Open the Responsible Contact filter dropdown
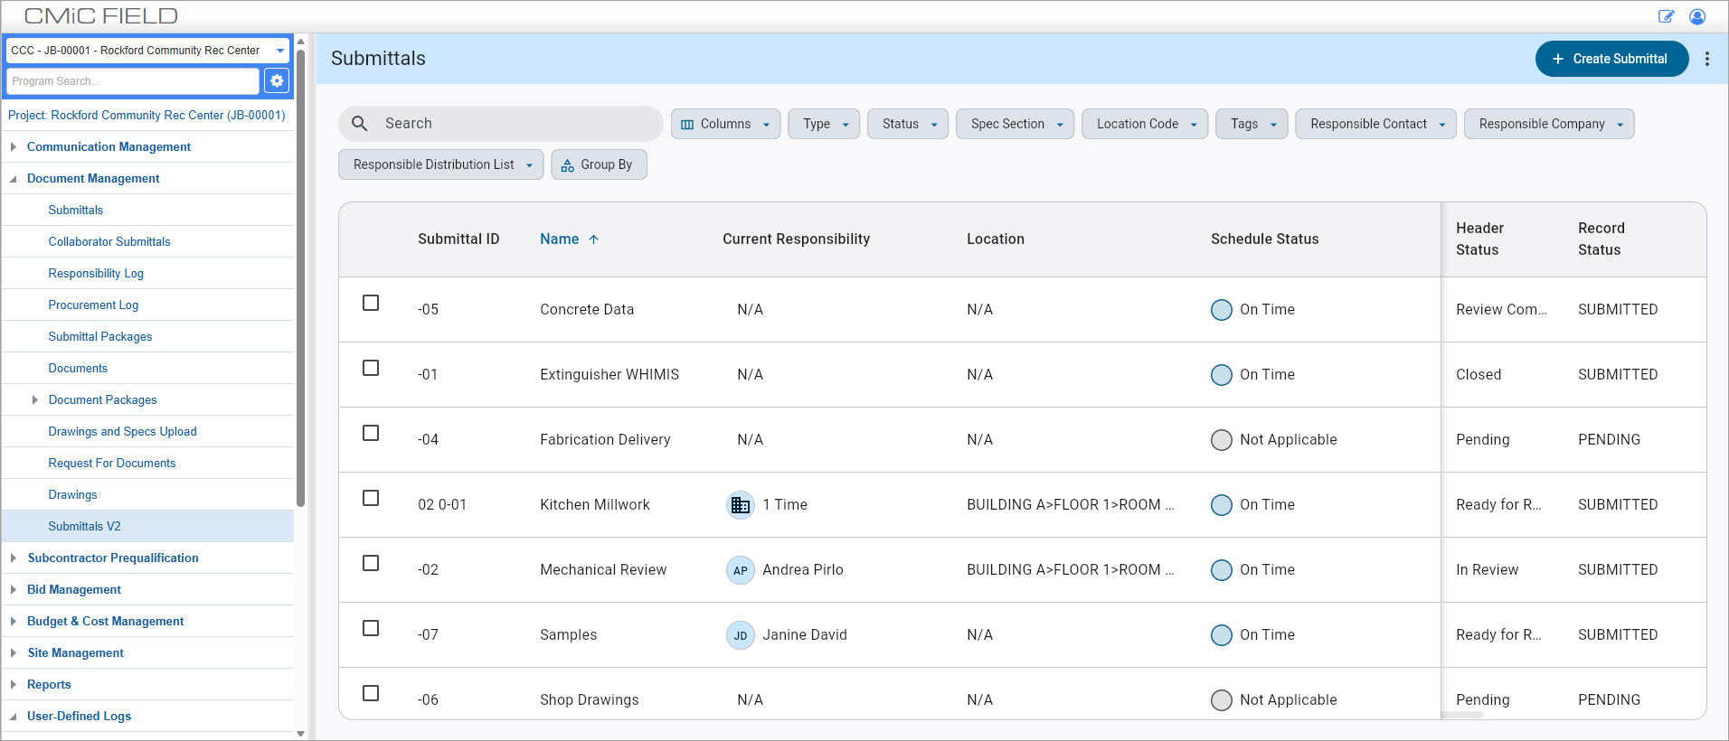The image size is (1729, 741). point(1376,124)
